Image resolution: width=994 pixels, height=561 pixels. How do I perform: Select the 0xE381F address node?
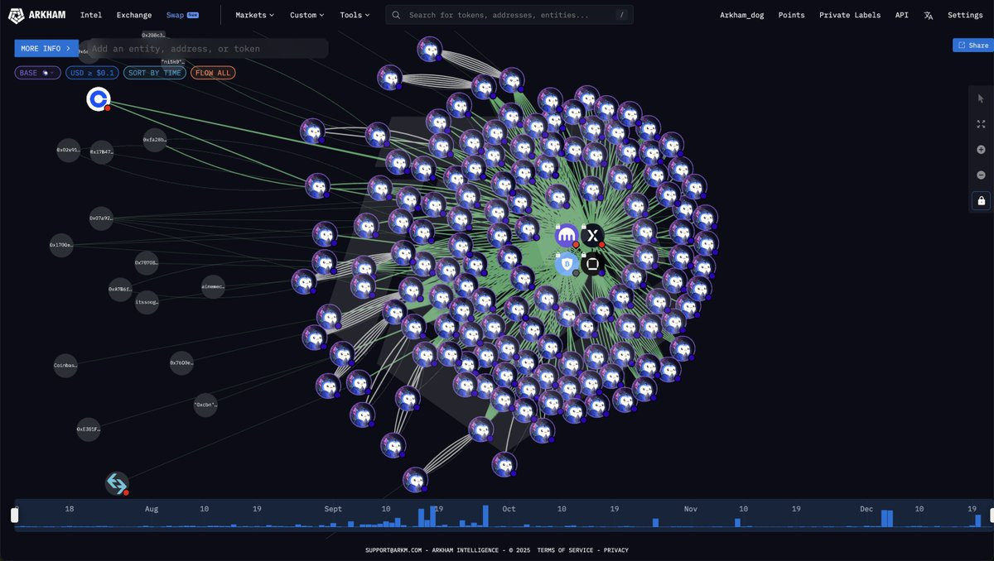[89, 429]
